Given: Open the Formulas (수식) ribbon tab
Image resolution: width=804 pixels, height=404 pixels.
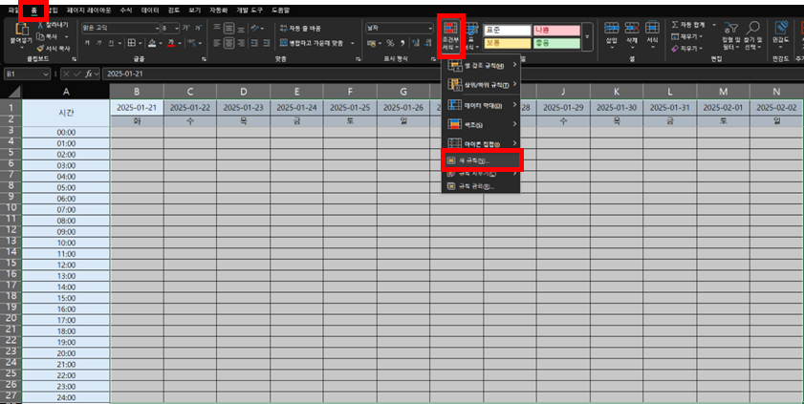Looking at the screenshot, I should tap(125, 11).
